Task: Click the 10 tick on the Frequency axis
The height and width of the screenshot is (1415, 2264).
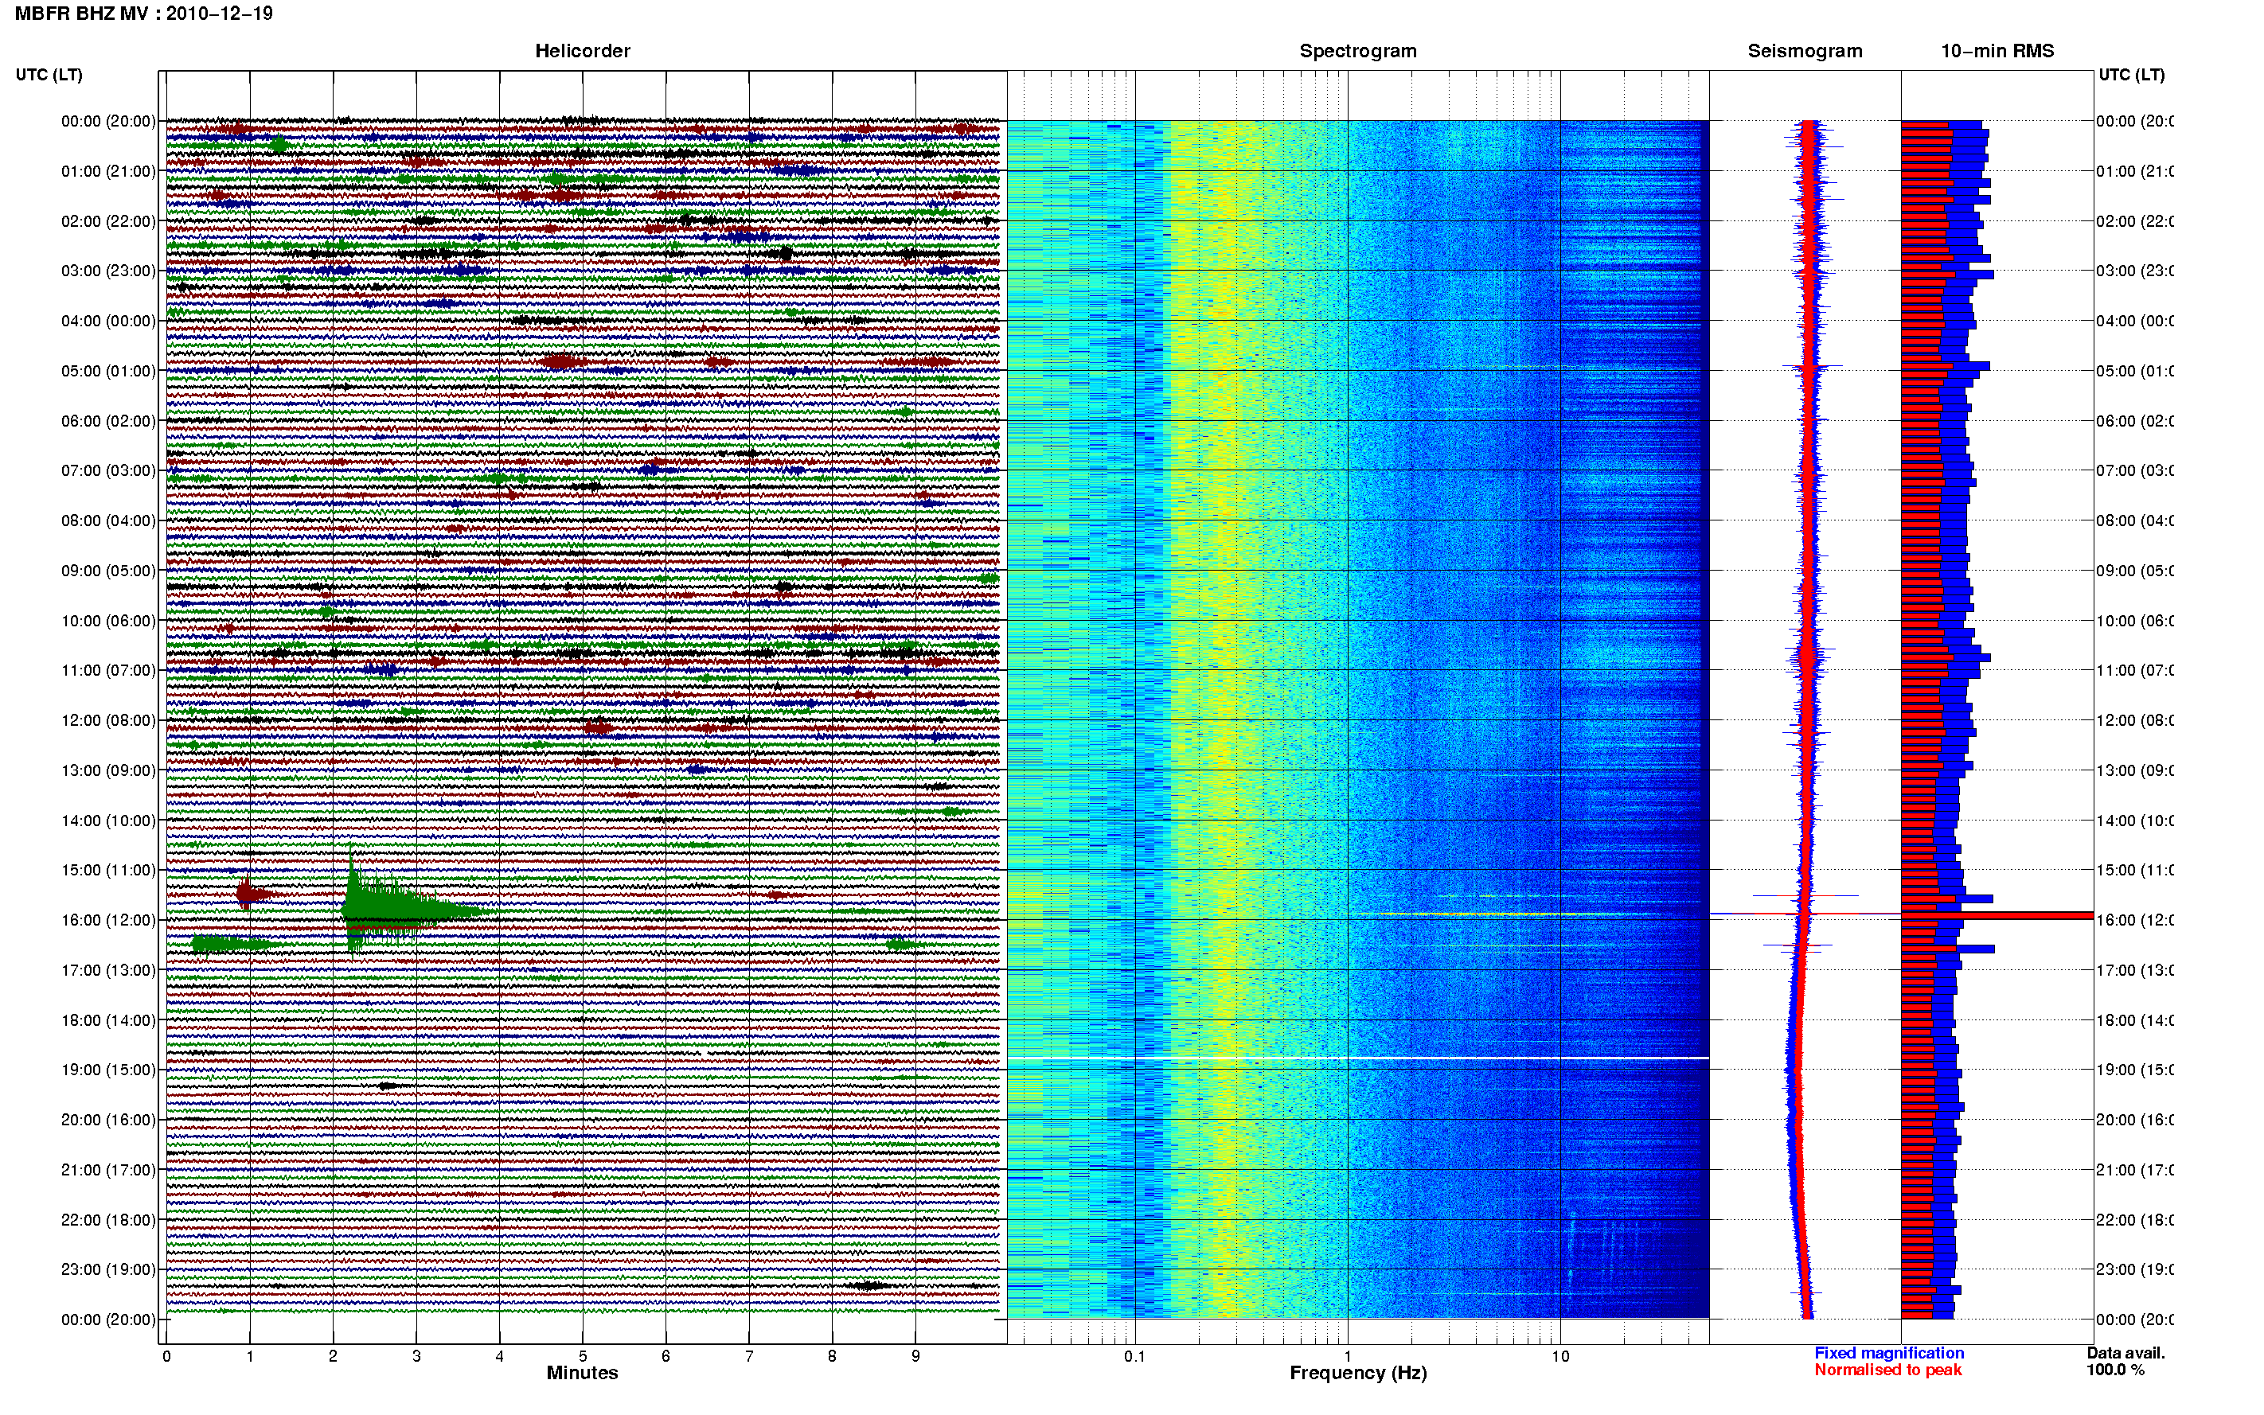Action: pos(1560,1356)
